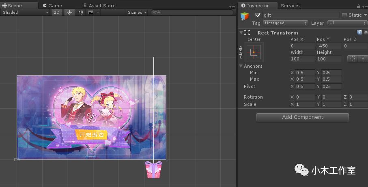
Task: Enable the Static checkbox
Action: tap(344, 15)
